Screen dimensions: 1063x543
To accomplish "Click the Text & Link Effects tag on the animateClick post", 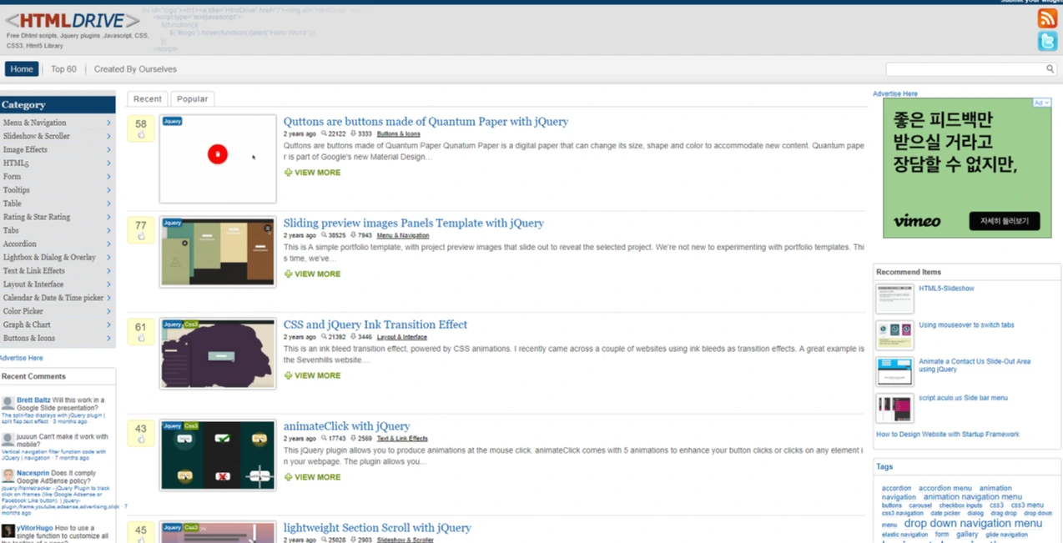I will pos(402,439).
